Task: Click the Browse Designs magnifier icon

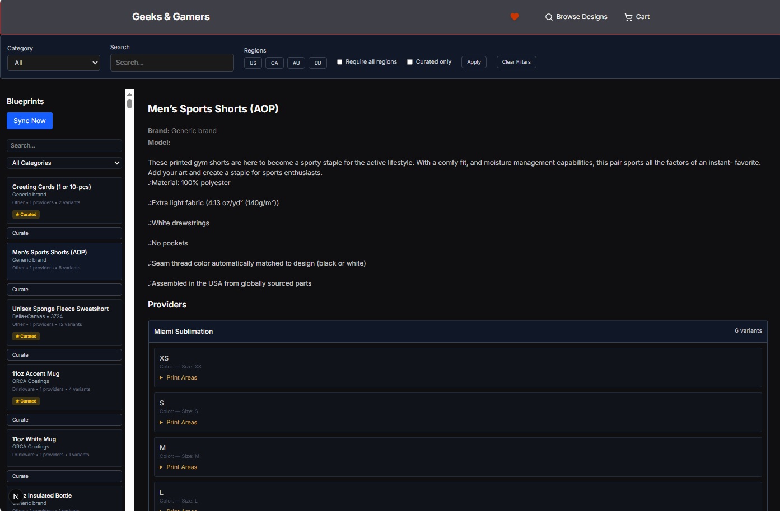Action: point(549,17)
